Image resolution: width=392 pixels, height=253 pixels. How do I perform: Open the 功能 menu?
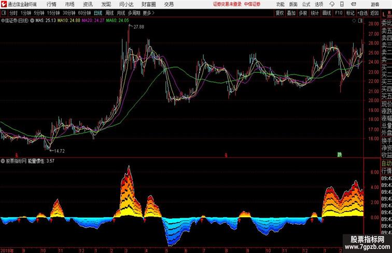[281, 4]
